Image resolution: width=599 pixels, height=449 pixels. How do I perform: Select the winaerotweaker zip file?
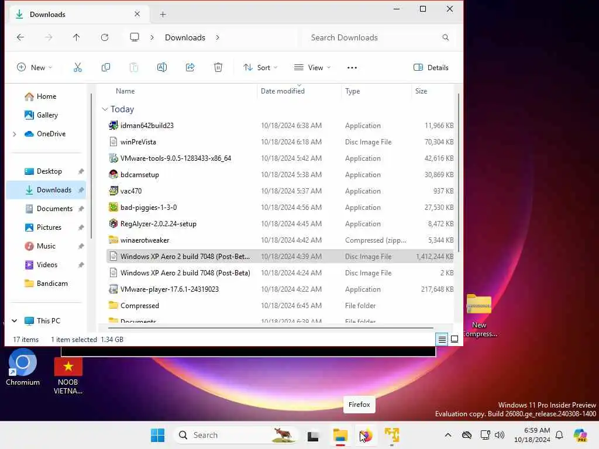click(x=280, y=240)
